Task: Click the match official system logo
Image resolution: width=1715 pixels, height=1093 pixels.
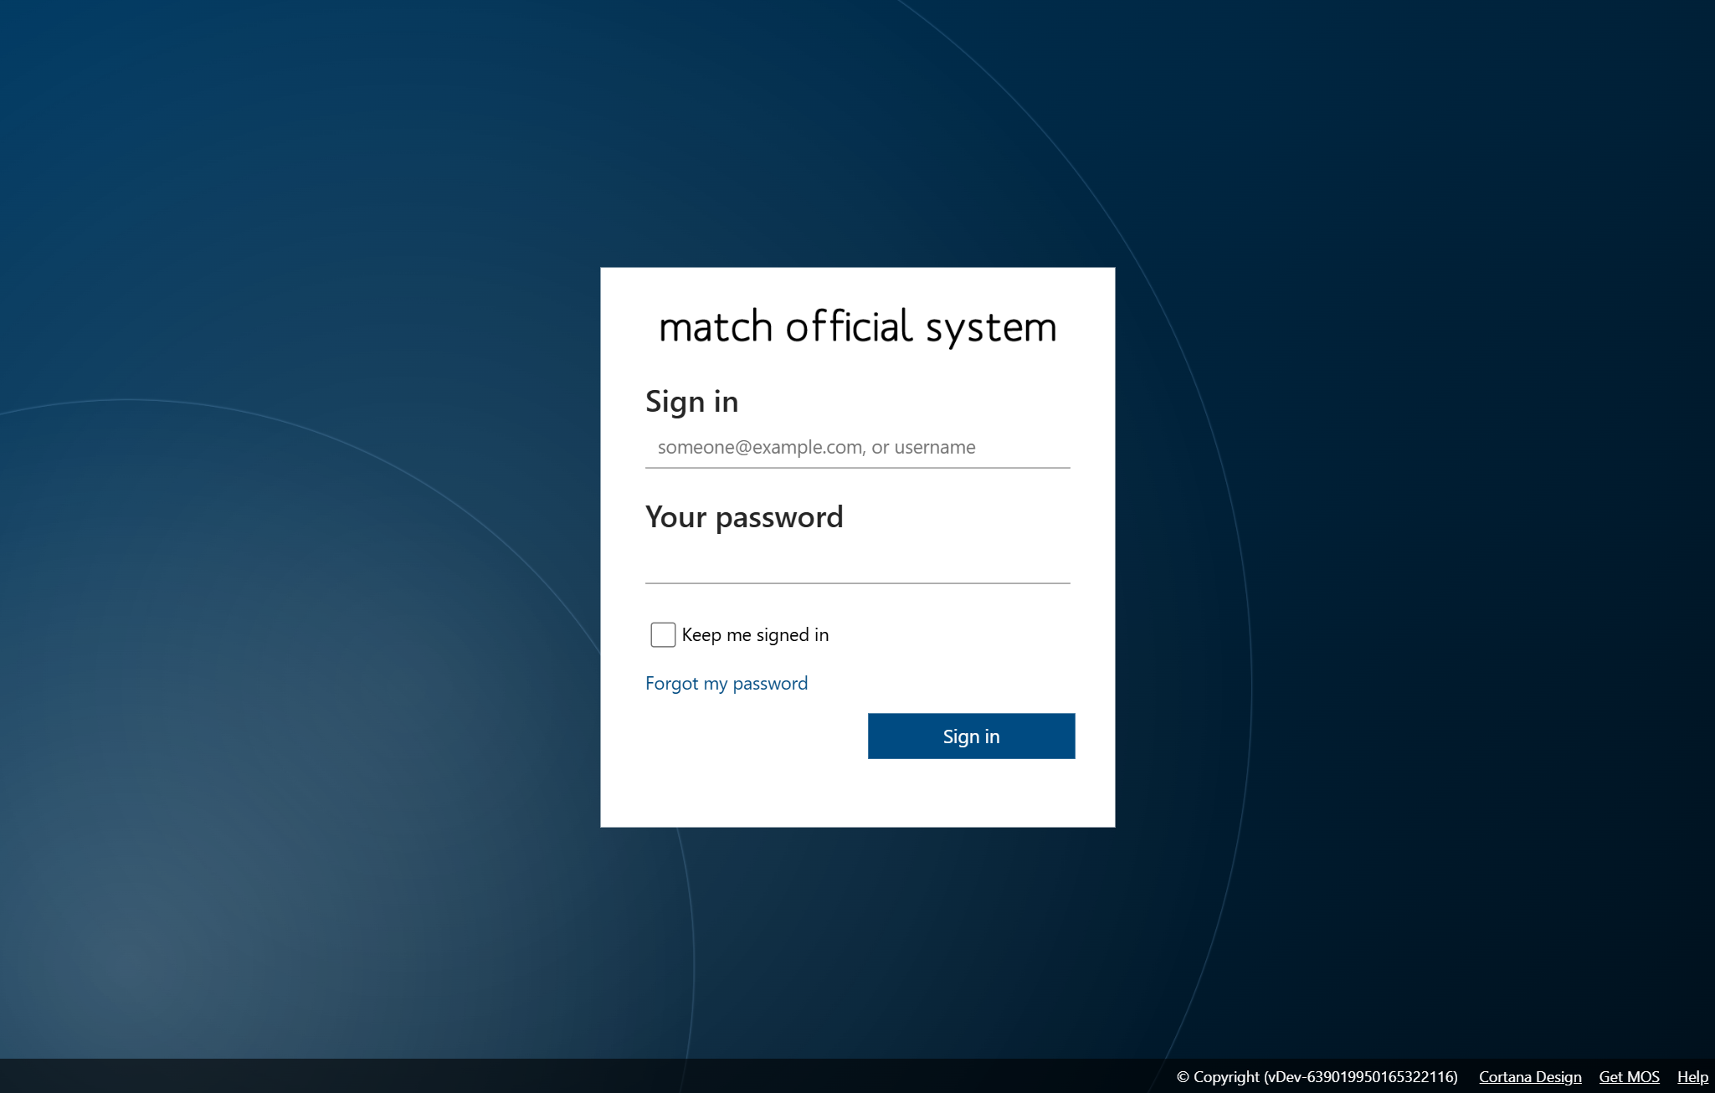Action: [x=856, y=327]
